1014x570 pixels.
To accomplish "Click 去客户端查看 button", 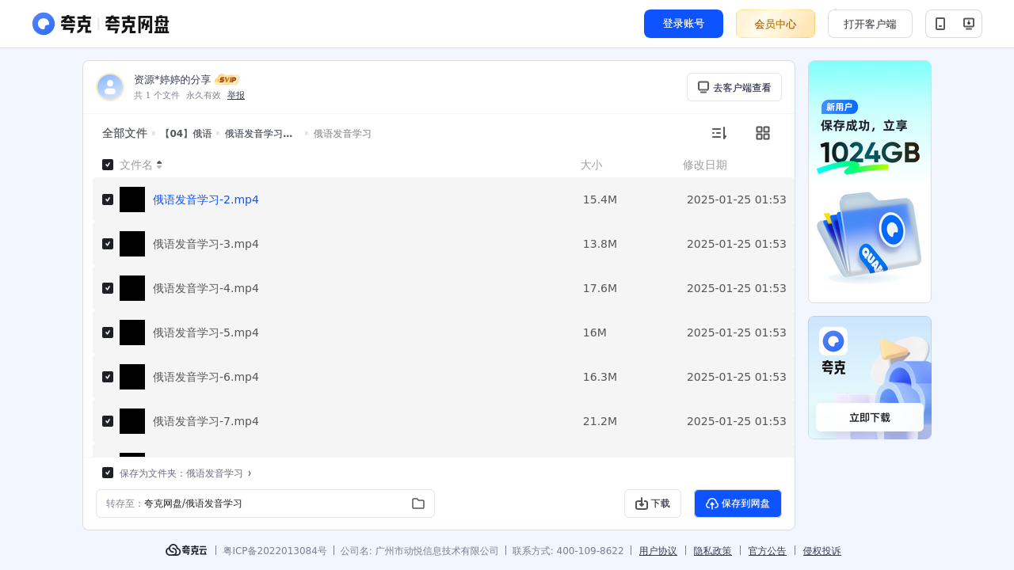I will coord(734,87).
